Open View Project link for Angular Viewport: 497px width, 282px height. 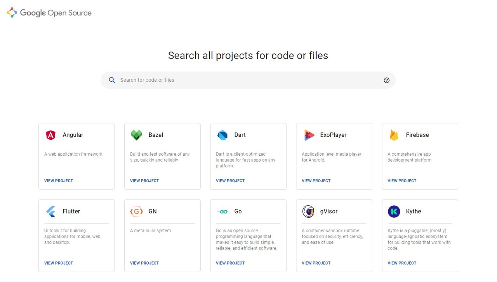click(59, 181)
